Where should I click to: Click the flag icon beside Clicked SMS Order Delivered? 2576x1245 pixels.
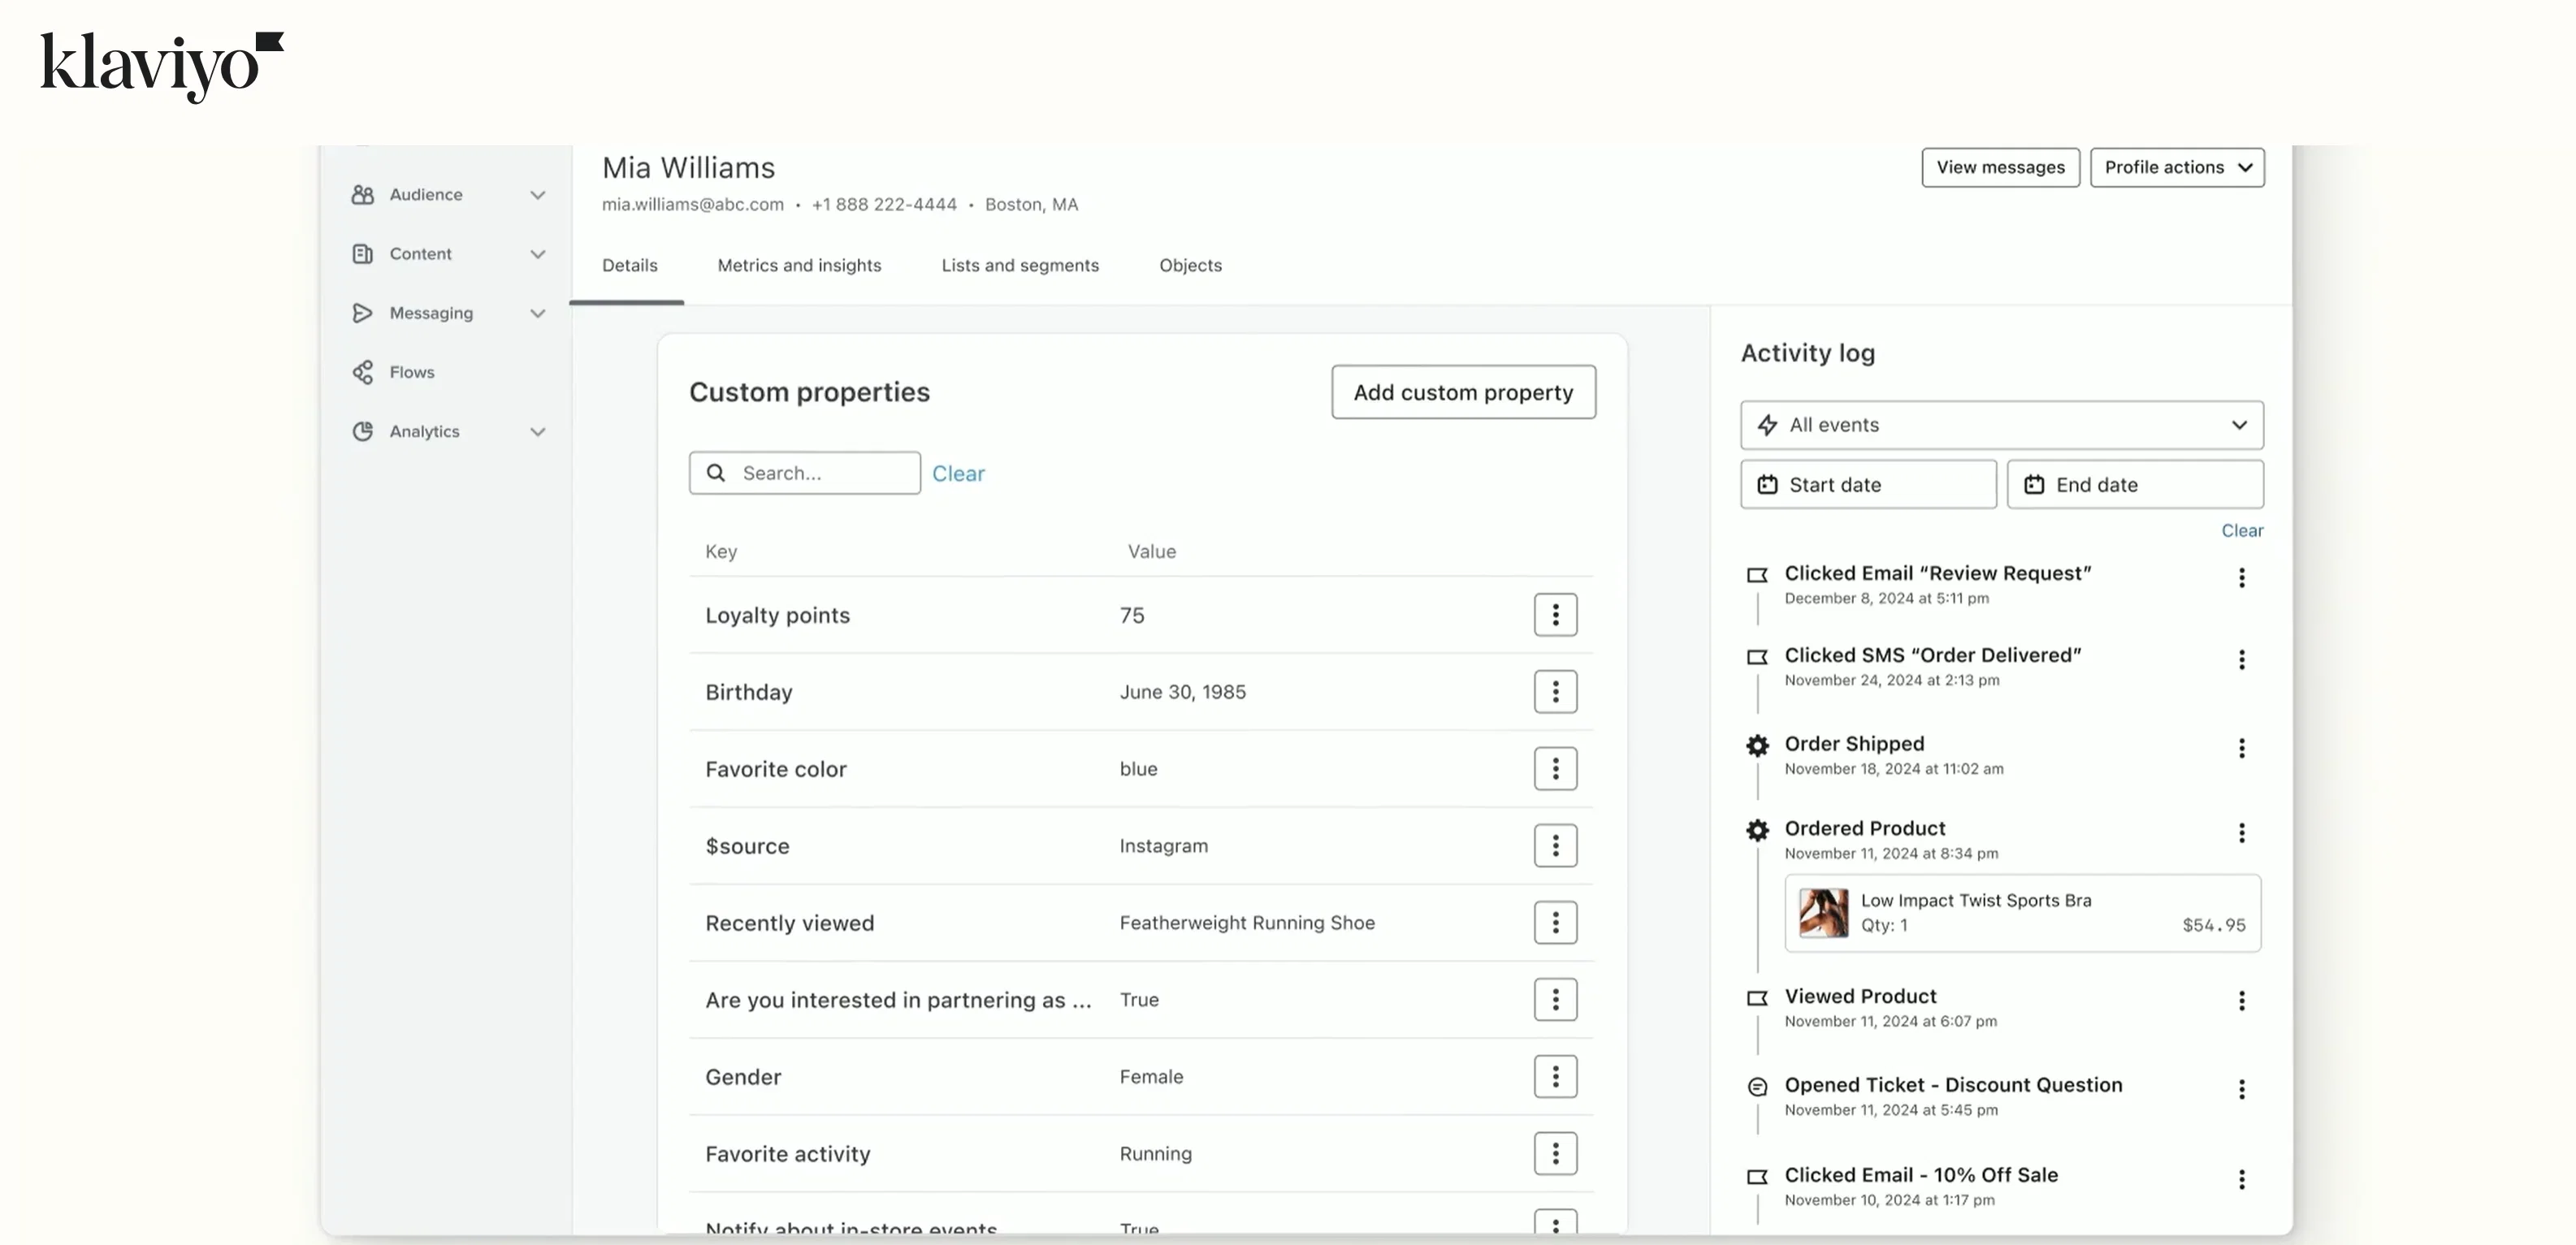(1757, 657)
